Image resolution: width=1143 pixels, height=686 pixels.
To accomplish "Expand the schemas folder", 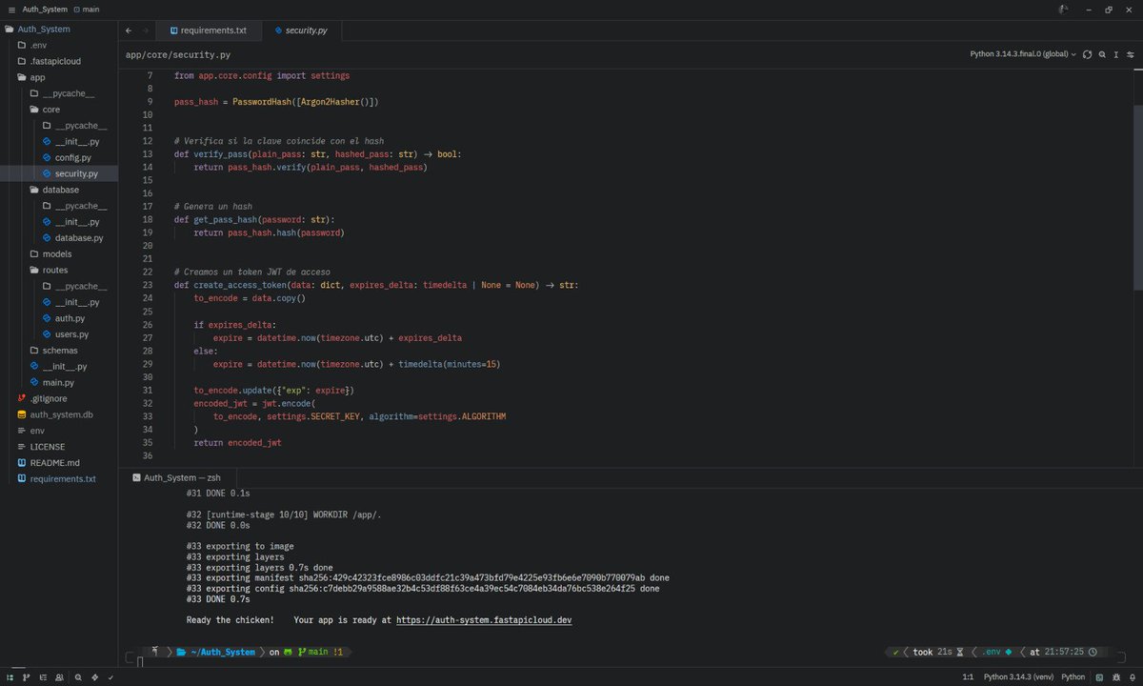I will point(59,350).
